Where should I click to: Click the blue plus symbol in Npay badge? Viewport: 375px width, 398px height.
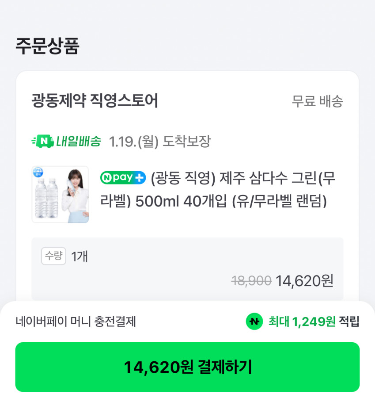click(140, 178)
